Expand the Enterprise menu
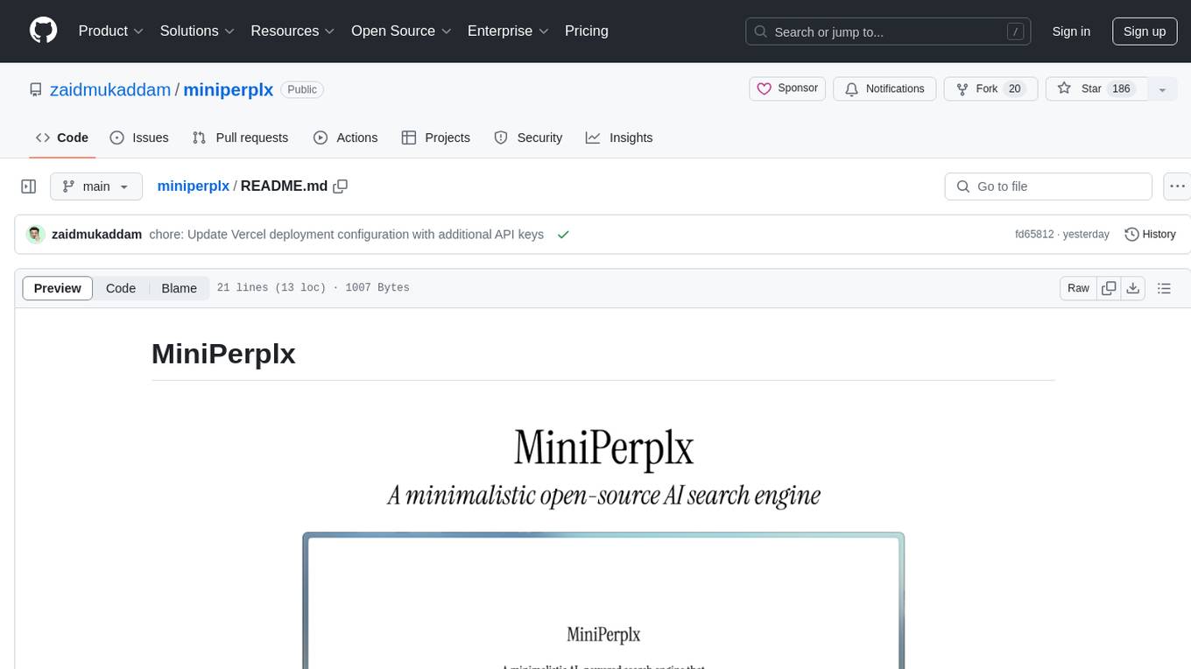 coord(508,31)
